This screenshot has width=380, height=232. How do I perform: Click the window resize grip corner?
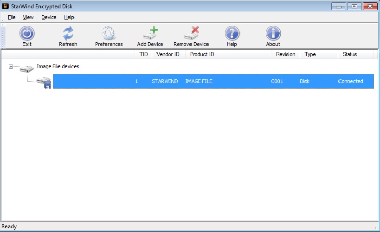coord(376,227)
